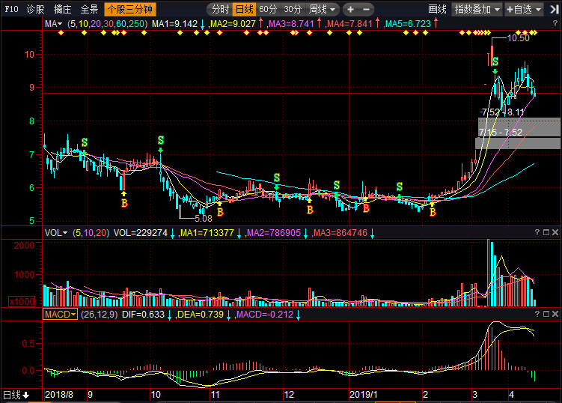The width and height of the screenshot is (562, 403).
Task: Select the 60分 minute chart tab
Action: (x=268, y=10)
